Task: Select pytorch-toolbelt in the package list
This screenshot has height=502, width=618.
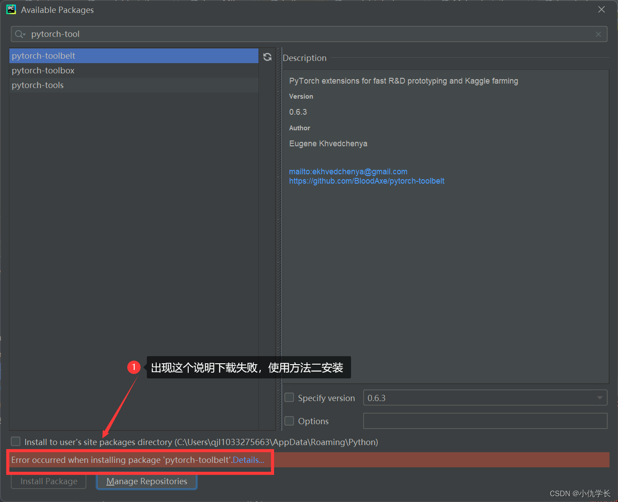Action: (x=134, y=56)
